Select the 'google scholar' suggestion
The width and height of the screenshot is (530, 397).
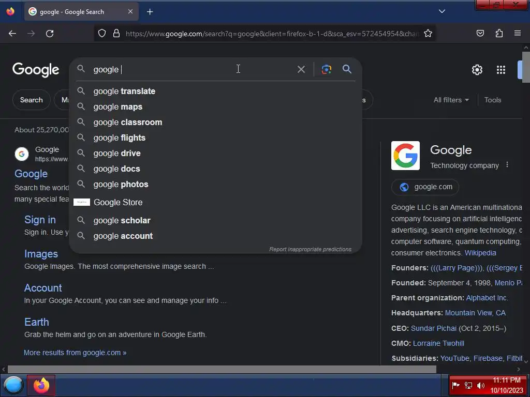pyautogui.click(x=215, y=220)
